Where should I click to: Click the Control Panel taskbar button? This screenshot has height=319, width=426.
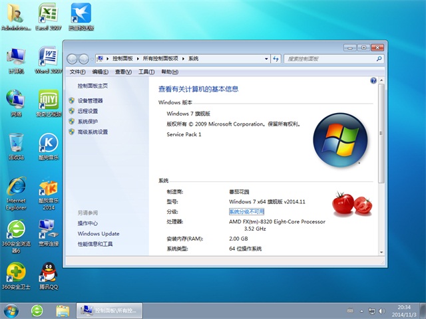pos(109,310)
